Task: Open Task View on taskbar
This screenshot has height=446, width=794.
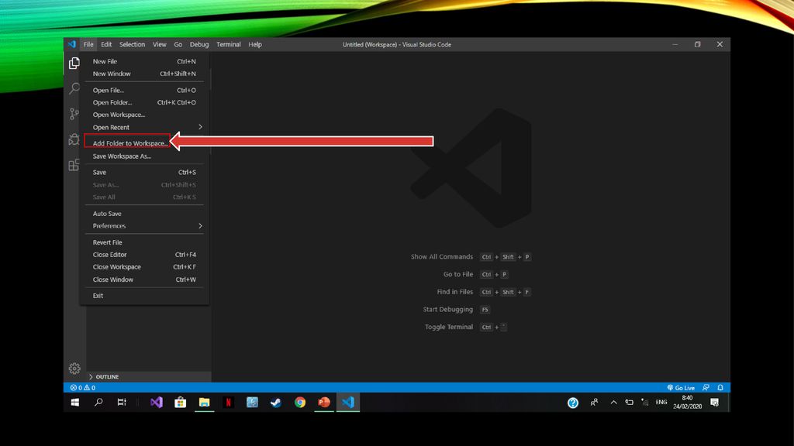Action: (122, 403)
